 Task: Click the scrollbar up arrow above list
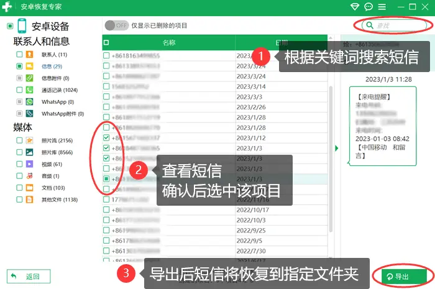[x=331, y=38]
